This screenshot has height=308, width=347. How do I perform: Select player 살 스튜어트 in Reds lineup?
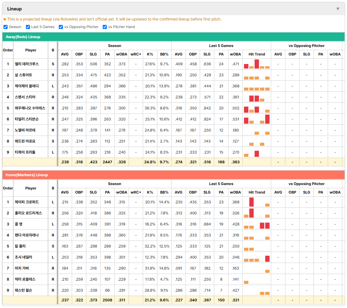[x=23, y=75]
